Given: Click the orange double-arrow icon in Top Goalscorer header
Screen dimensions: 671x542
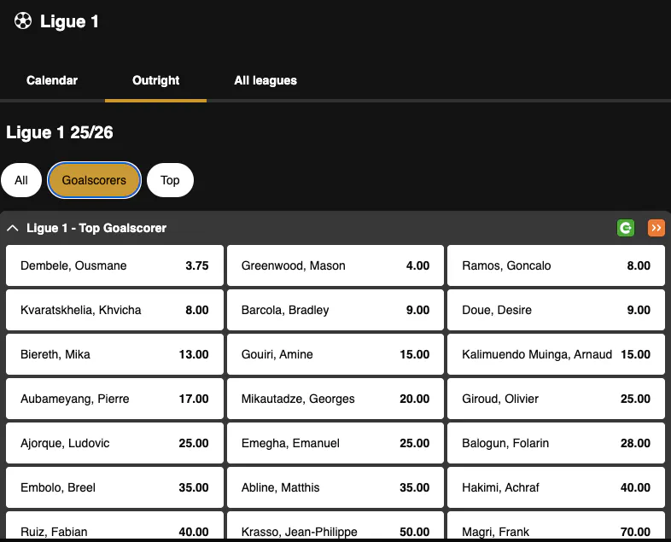Looking at the screenshot, I should click(656, 228).
